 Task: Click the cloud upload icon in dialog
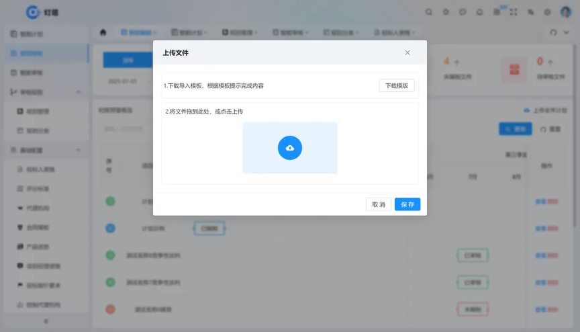[289, 148]
